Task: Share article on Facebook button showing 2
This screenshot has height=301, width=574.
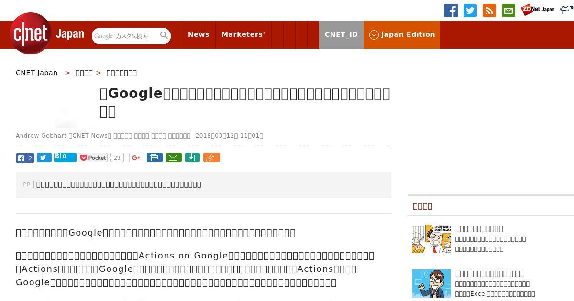Action: click(x=25, y=158)
